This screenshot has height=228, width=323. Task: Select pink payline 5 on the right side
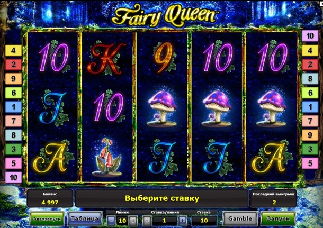click(310, 163)
